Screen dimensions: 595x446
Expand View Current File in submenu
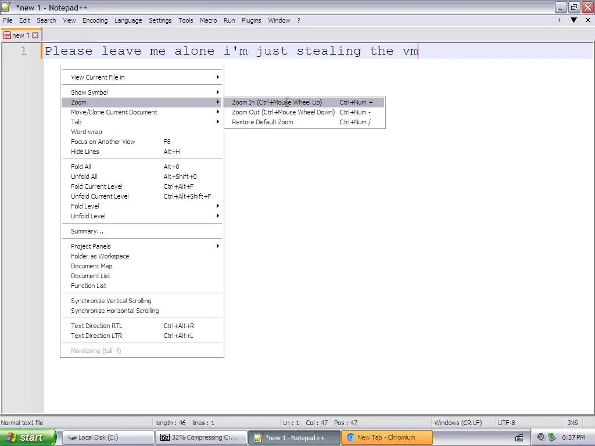click(x=142, y=77)
